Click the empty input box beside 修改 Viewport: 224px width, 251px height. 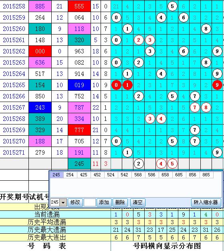(90, 202)
